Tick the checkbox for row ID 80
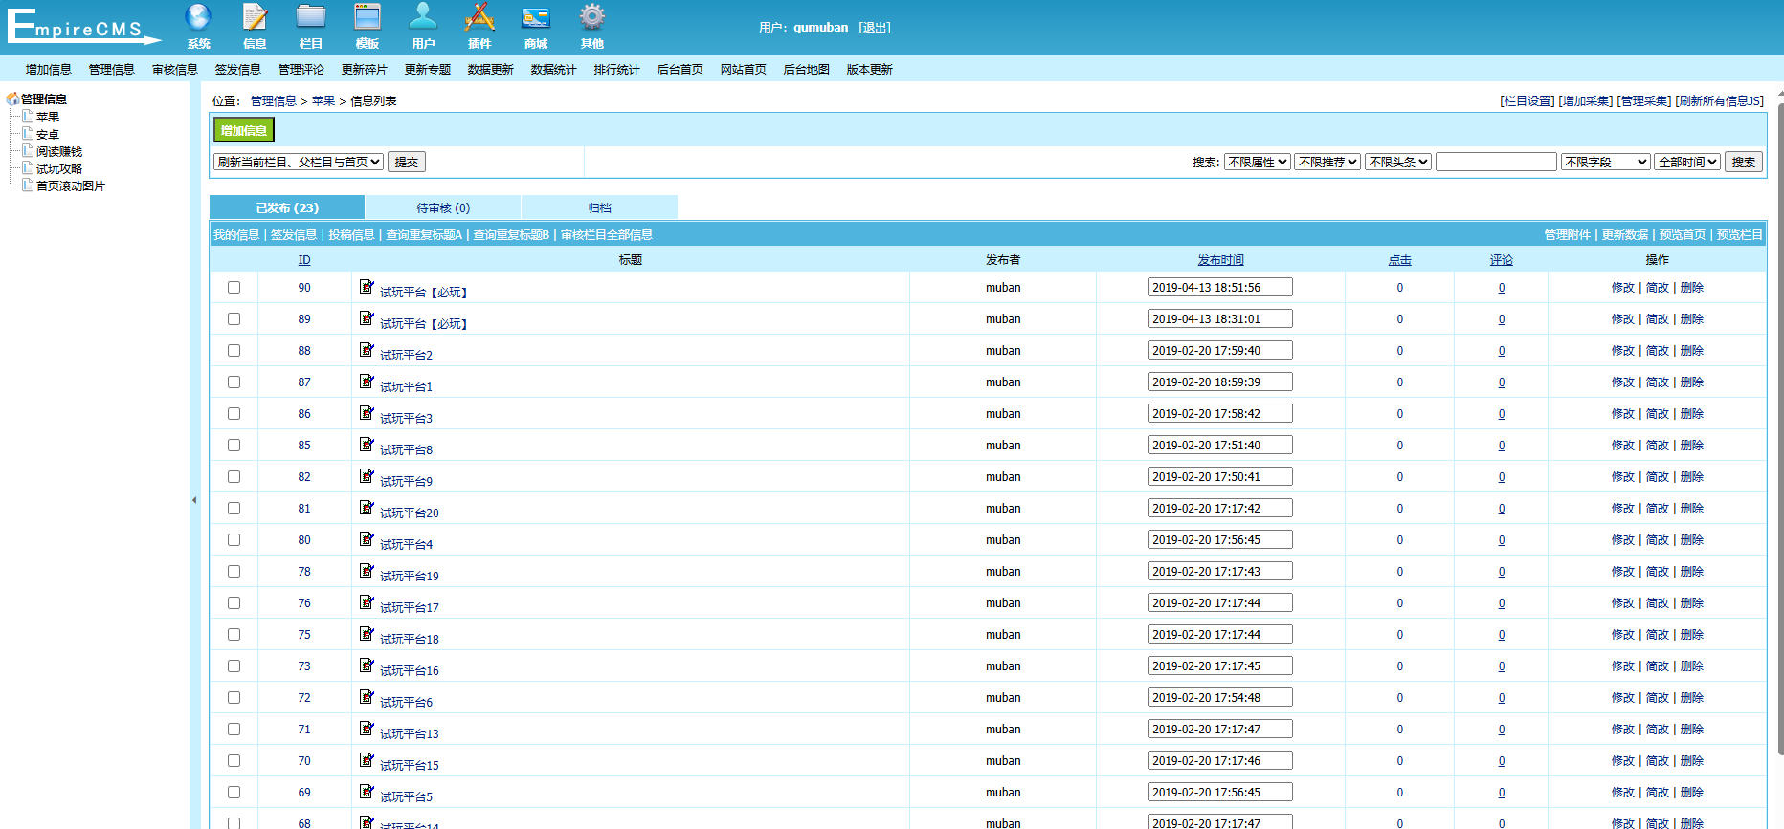The image size is (1784, 829). [234, 539]
